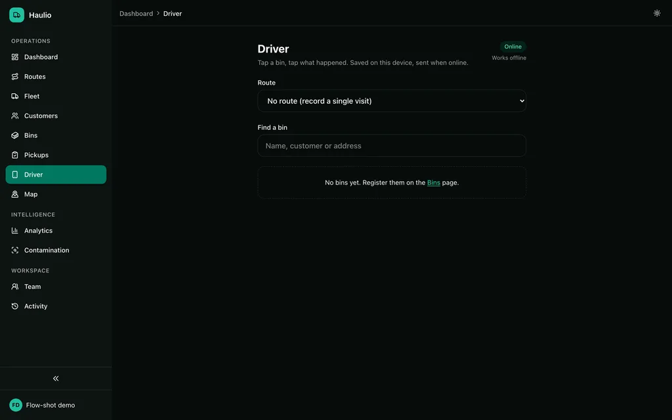The width and height of the screenshot is (672, 420).
Task: Click the WORKSPACE section header
Action: click(30, 271)
